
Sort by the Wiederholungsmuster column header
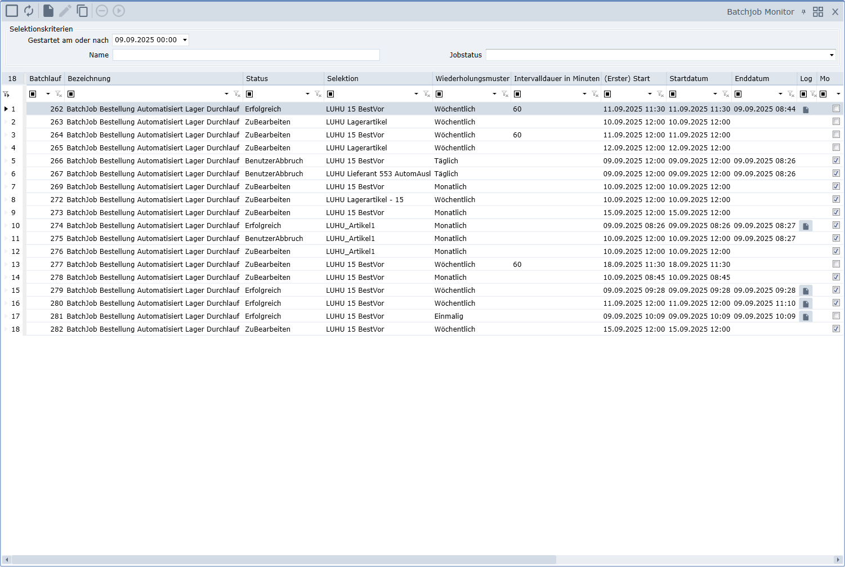(x=472, y=79)
